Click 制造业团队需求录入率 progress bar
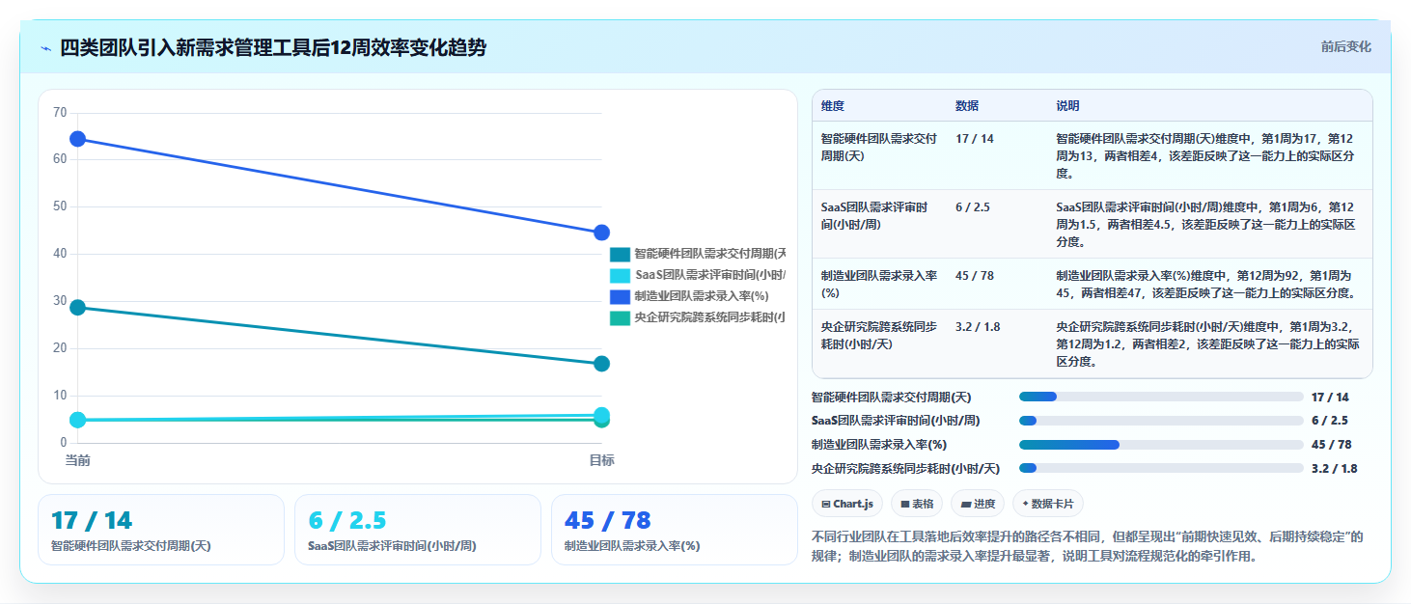The image size is (1411, 604). point(1161,445)
